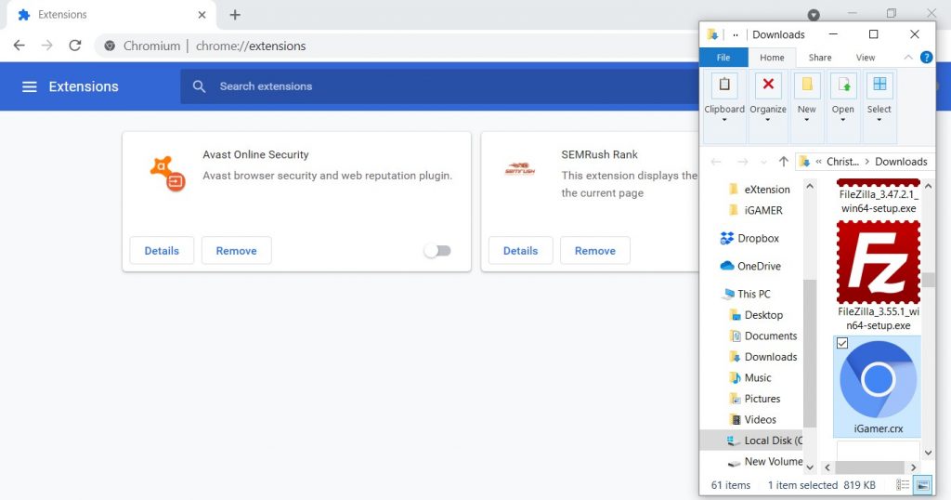Click the Christ... breadcrumb segment

click(843, 162)
